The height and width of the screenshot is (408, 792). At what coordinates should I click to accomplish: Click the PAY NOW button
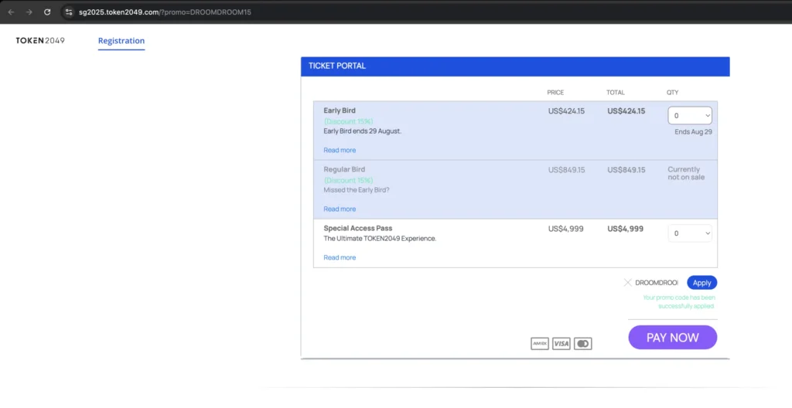673,338
